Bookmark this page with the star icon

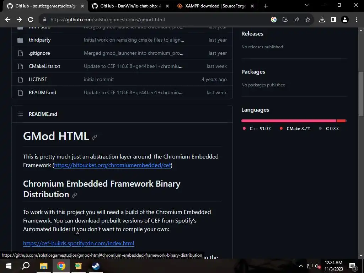(x=307, y=20)
